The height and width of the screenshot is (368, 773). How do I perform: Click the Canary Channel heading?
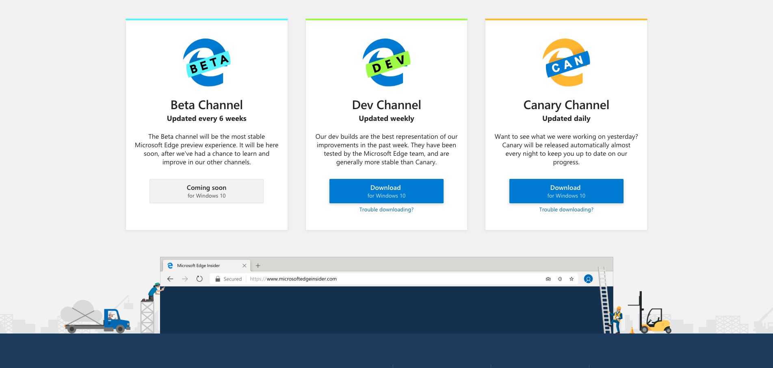(x=566, y=105)
